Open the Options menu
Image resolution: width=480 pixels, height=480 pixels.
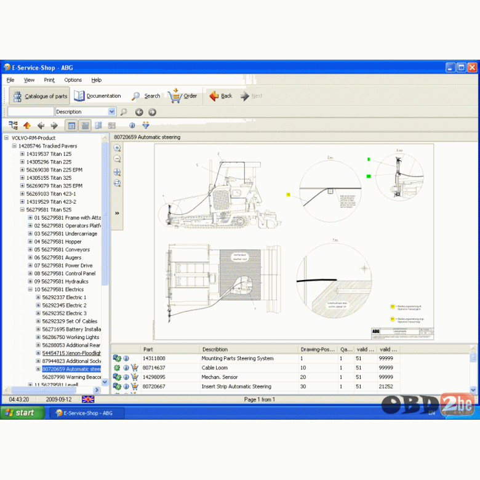73,80
